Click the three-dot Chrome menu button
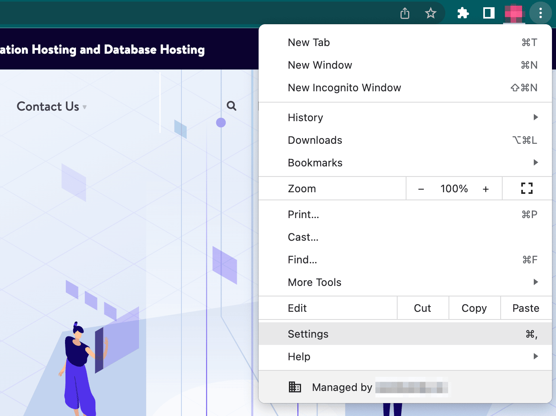The height and width of the screenshot is (416, 556). (540, 13)
